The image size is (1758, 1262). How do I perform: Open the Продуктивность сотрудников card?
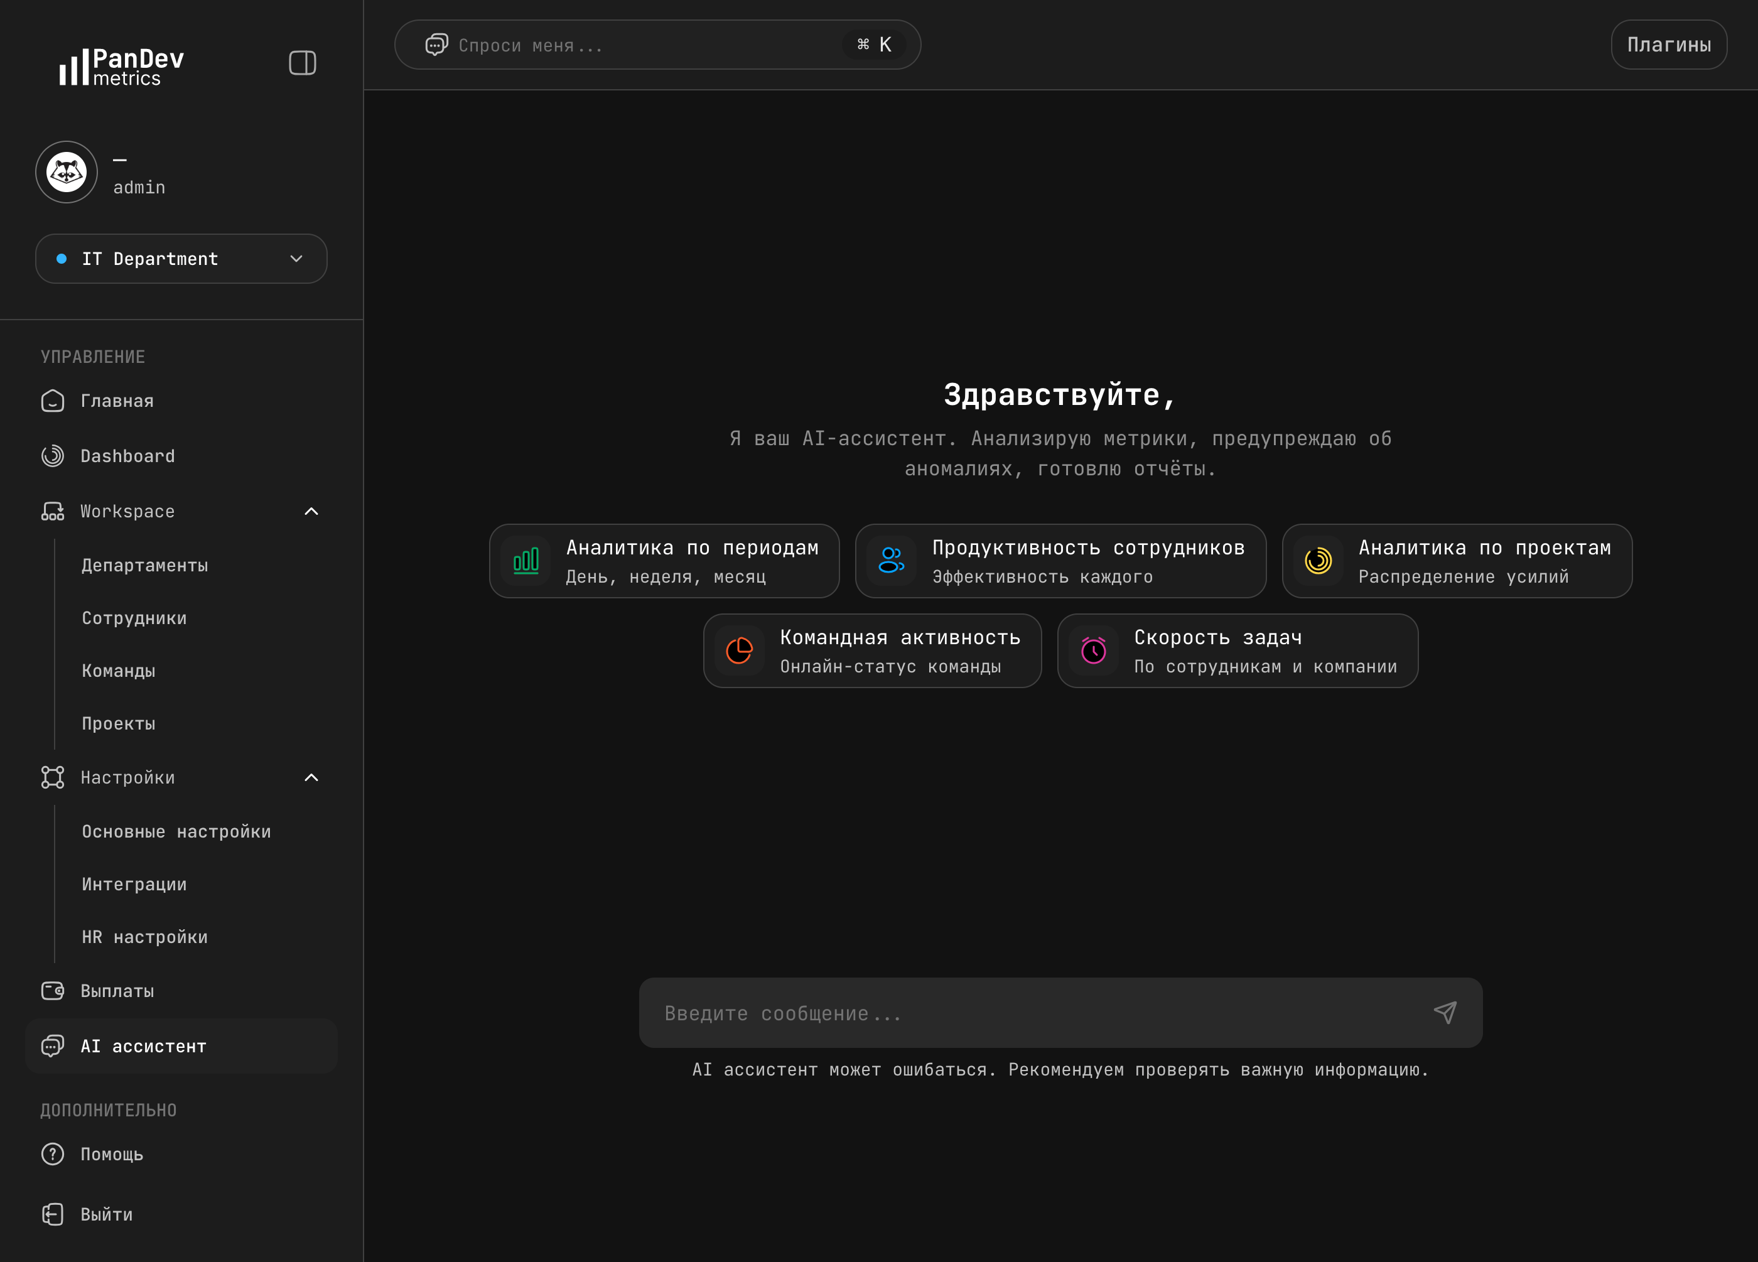tap(1060, 561)
